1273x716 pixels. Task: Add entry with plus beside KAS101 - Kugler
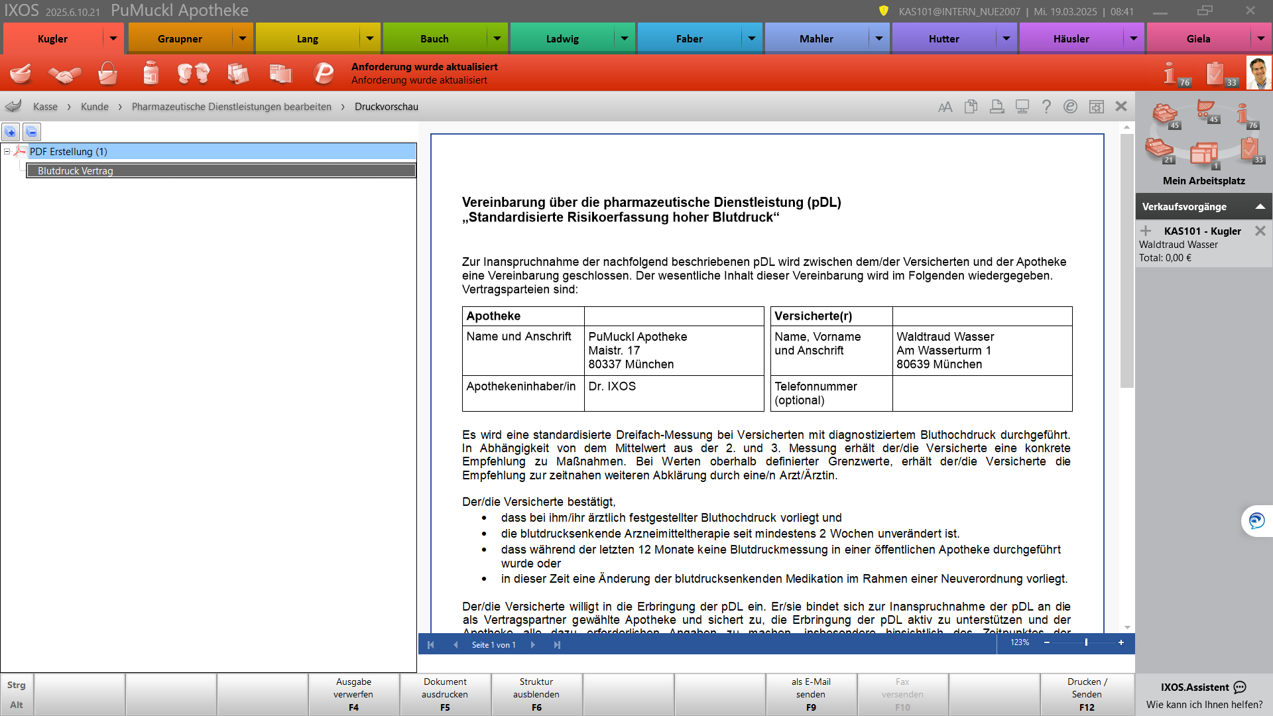(1146, 231)
